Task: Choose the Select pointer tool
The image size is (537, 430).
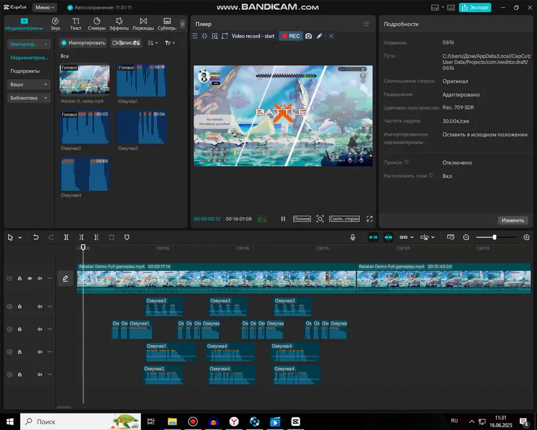Action: tap(11, 237)
